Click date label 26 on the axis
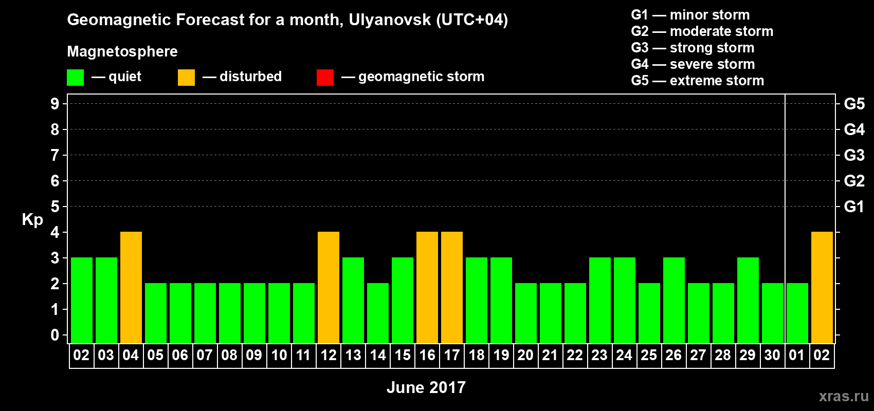This screenshot has height=411, width=874. (673, 355)
